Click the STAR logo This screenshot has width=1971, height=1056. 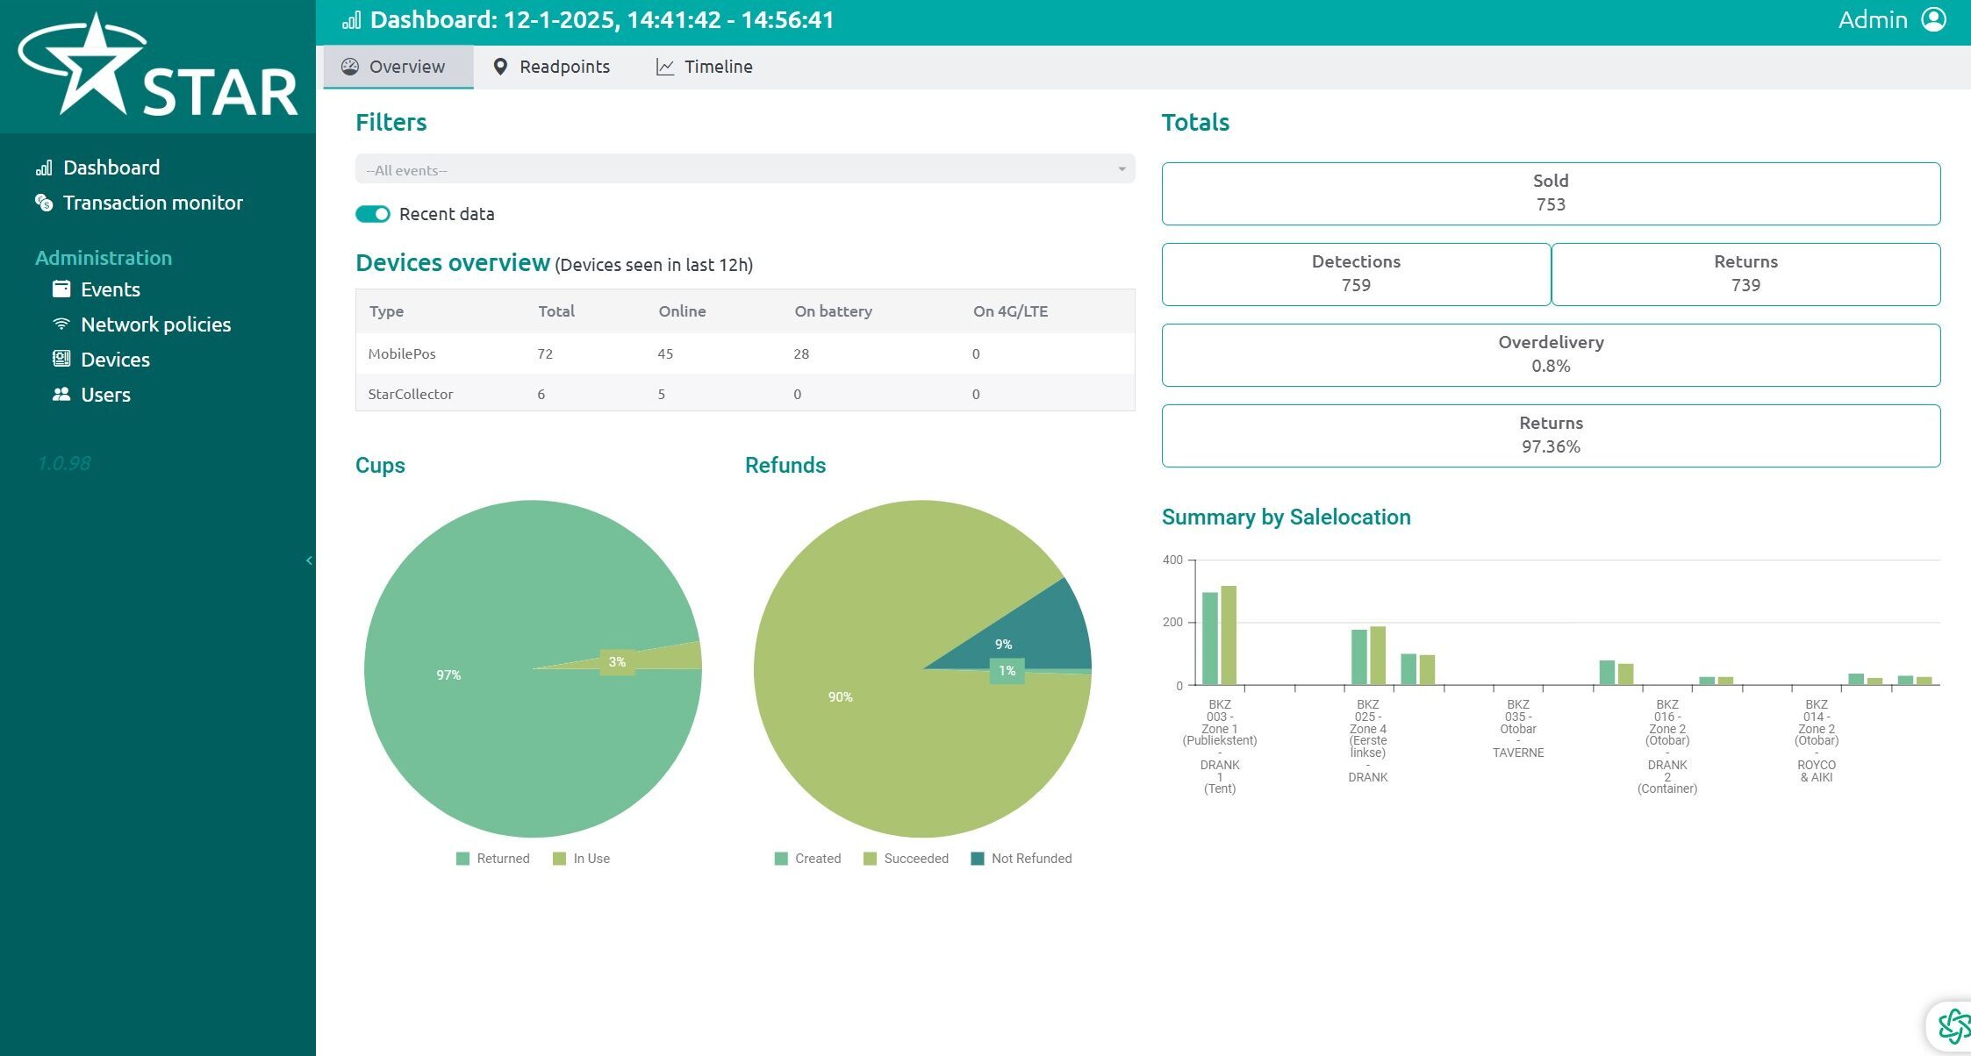tap(158, 67)
